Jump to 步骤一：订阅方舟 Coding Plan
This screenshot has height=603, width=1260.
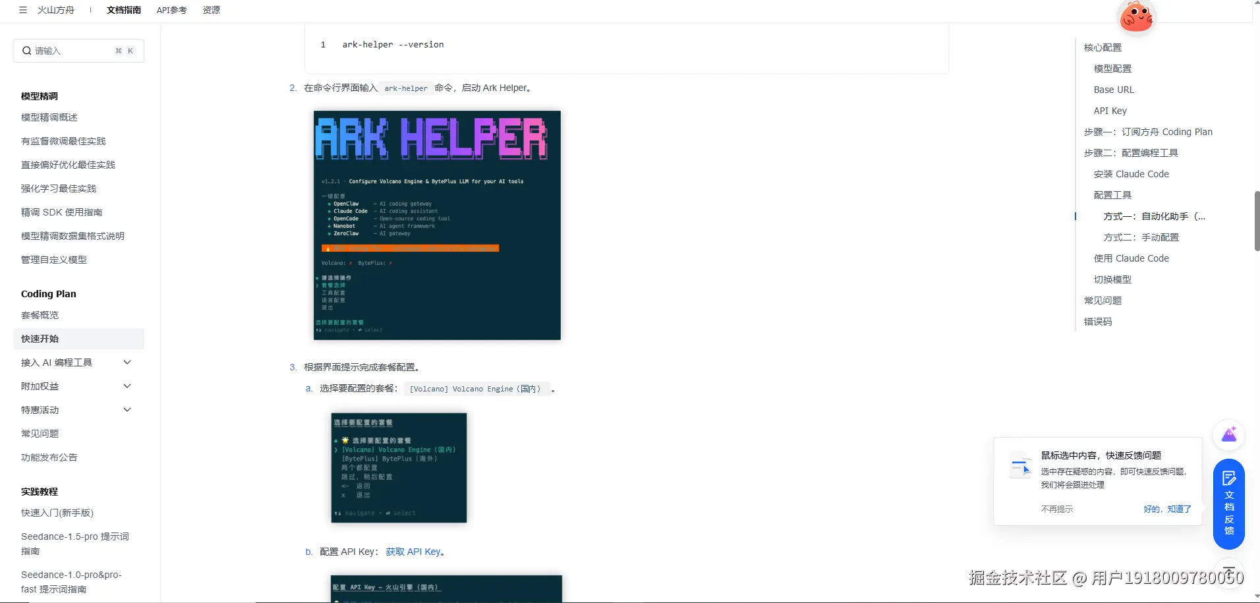pos(1148,132)
